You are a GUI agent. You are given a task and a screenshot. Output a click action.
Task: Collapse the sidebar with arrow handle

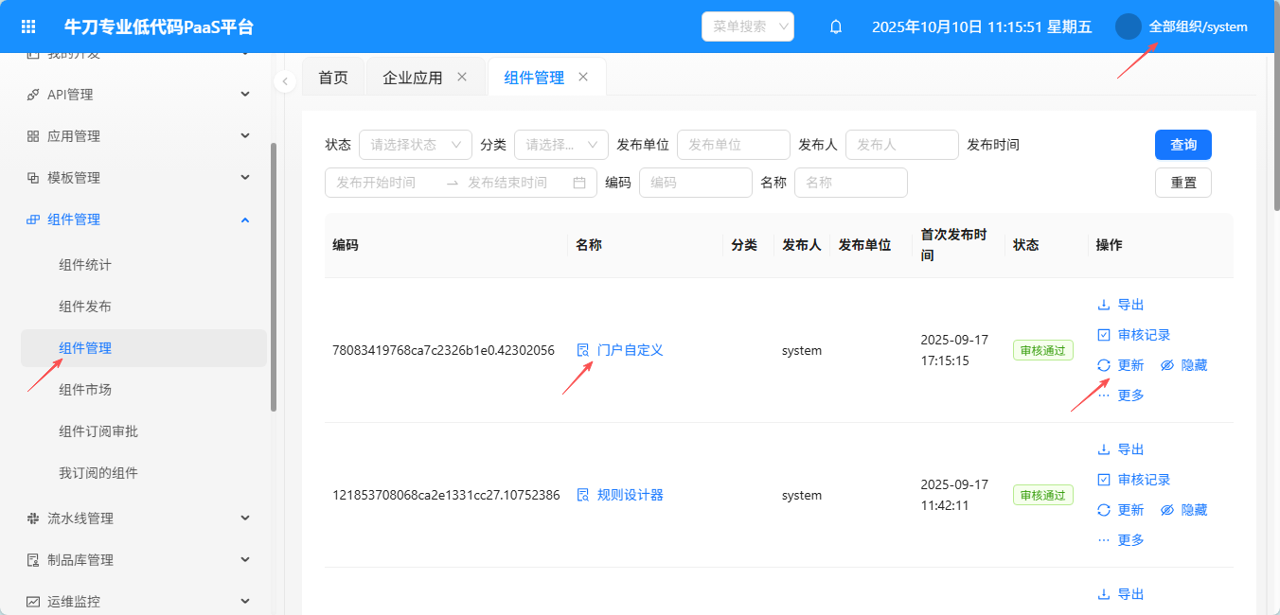285,81
